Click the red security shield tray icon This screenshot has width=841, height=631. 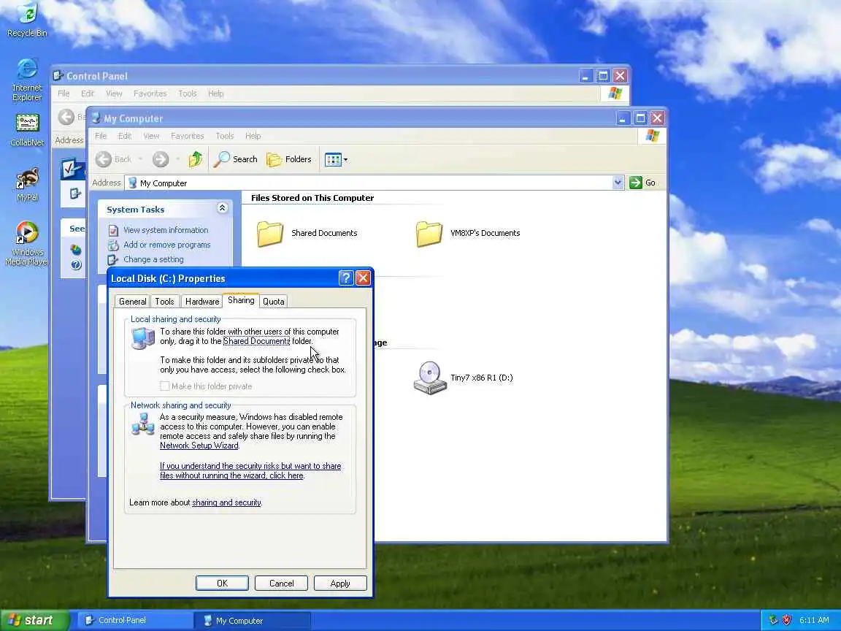[x=786, y=620]
